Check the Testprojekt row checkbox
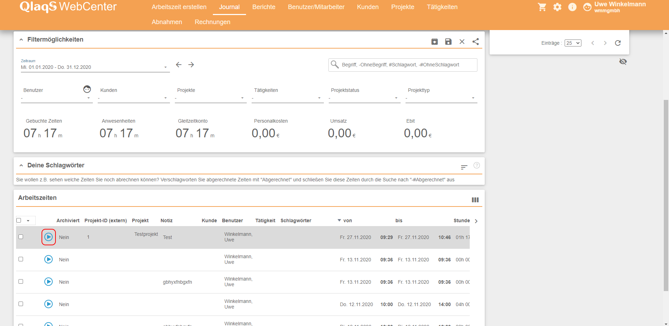Image resolution: width=669 pixels, height=326 pixels. tap(21, 237)
